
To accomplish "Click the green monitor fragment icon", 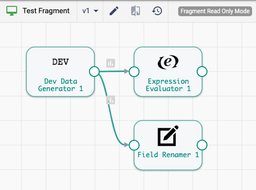I will (x=12, y=11).
